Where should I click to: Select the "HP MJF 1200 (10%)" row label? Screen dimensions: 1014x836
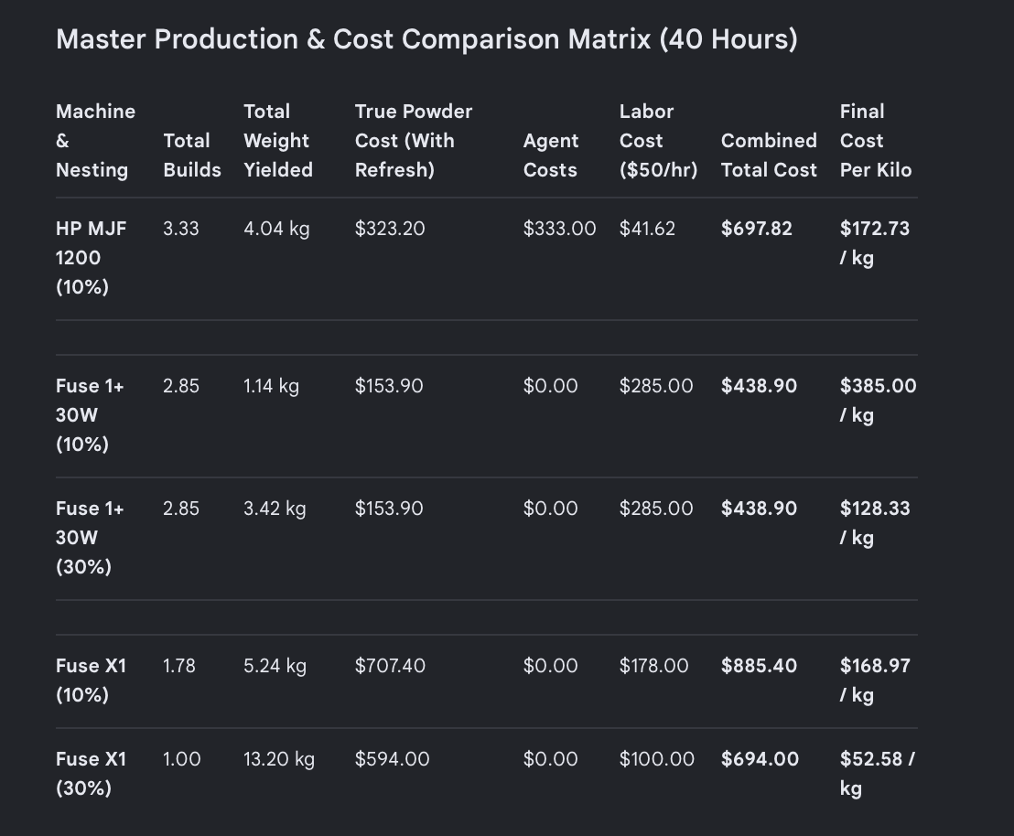[x=92, y=257]
